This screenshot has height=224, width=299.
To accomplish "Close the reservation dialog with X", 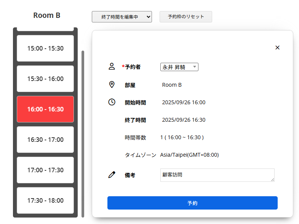I will pos(277,48).
